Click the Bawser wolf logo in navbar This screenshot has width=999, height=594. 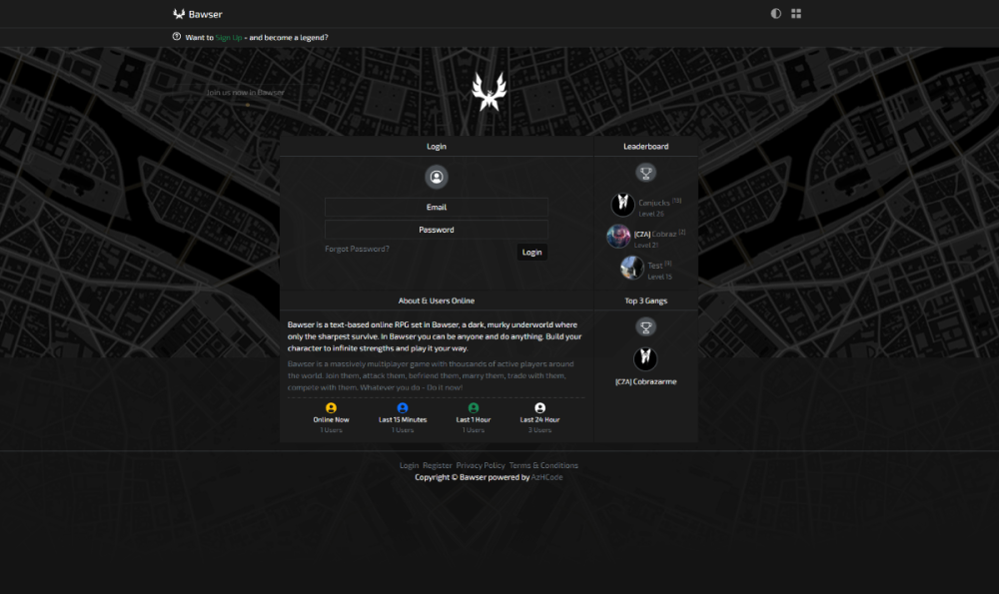coord(179,13)
